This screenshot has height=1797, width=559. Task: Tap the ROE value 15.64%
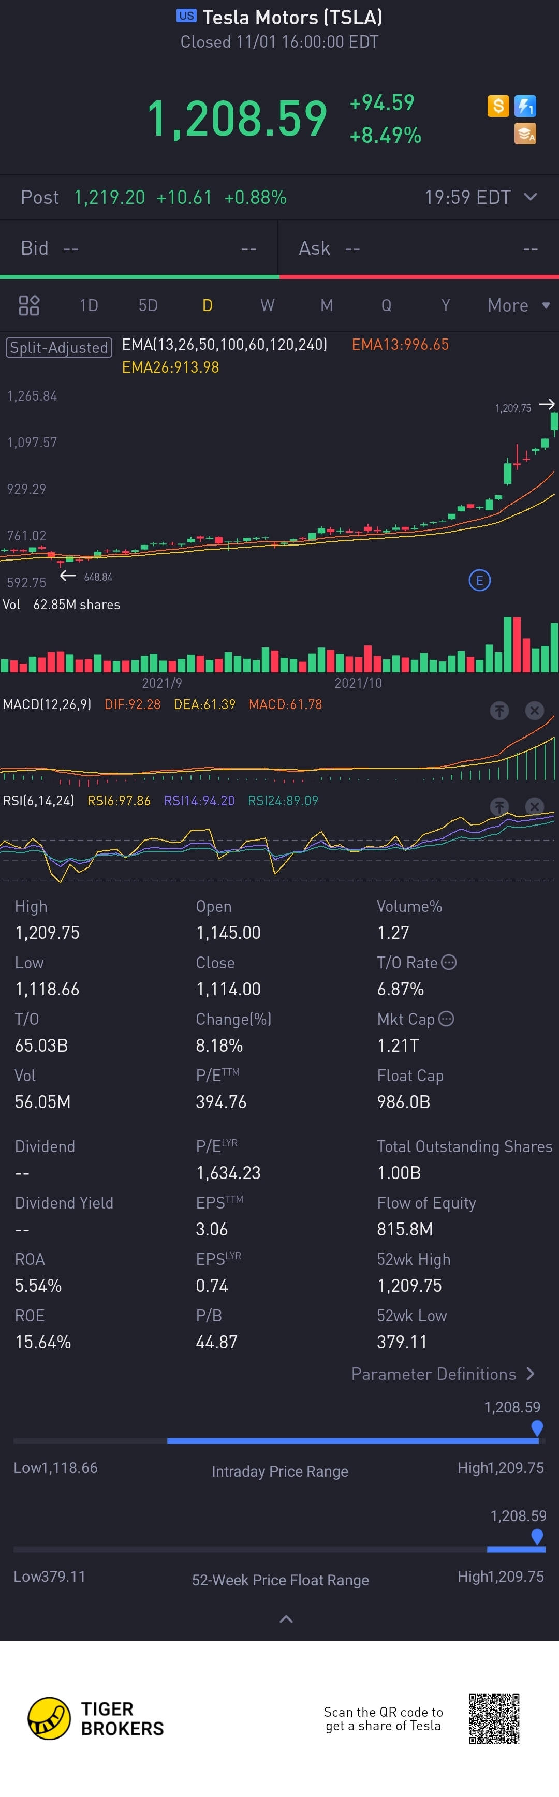point(42,1342)
